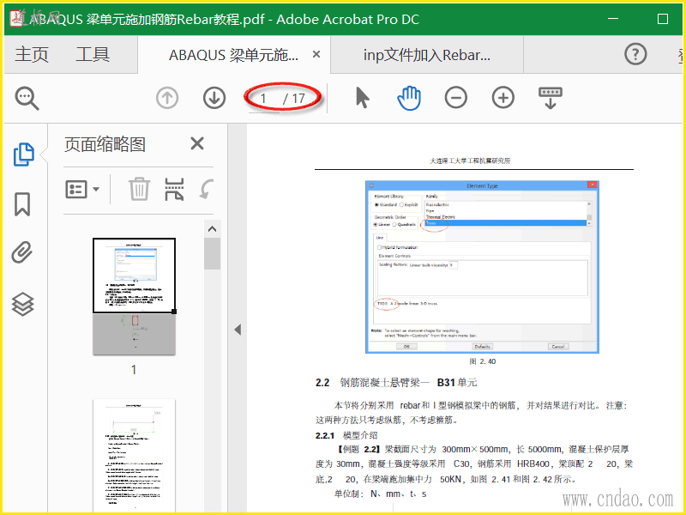The width and height of the screenshot is (686, 515).
Task: Switch to the 工具 tab
Action: [93, 55]
